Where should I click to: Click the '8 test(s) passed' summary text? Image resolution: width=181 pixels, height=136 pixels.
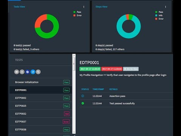click(x=22, y=45)
